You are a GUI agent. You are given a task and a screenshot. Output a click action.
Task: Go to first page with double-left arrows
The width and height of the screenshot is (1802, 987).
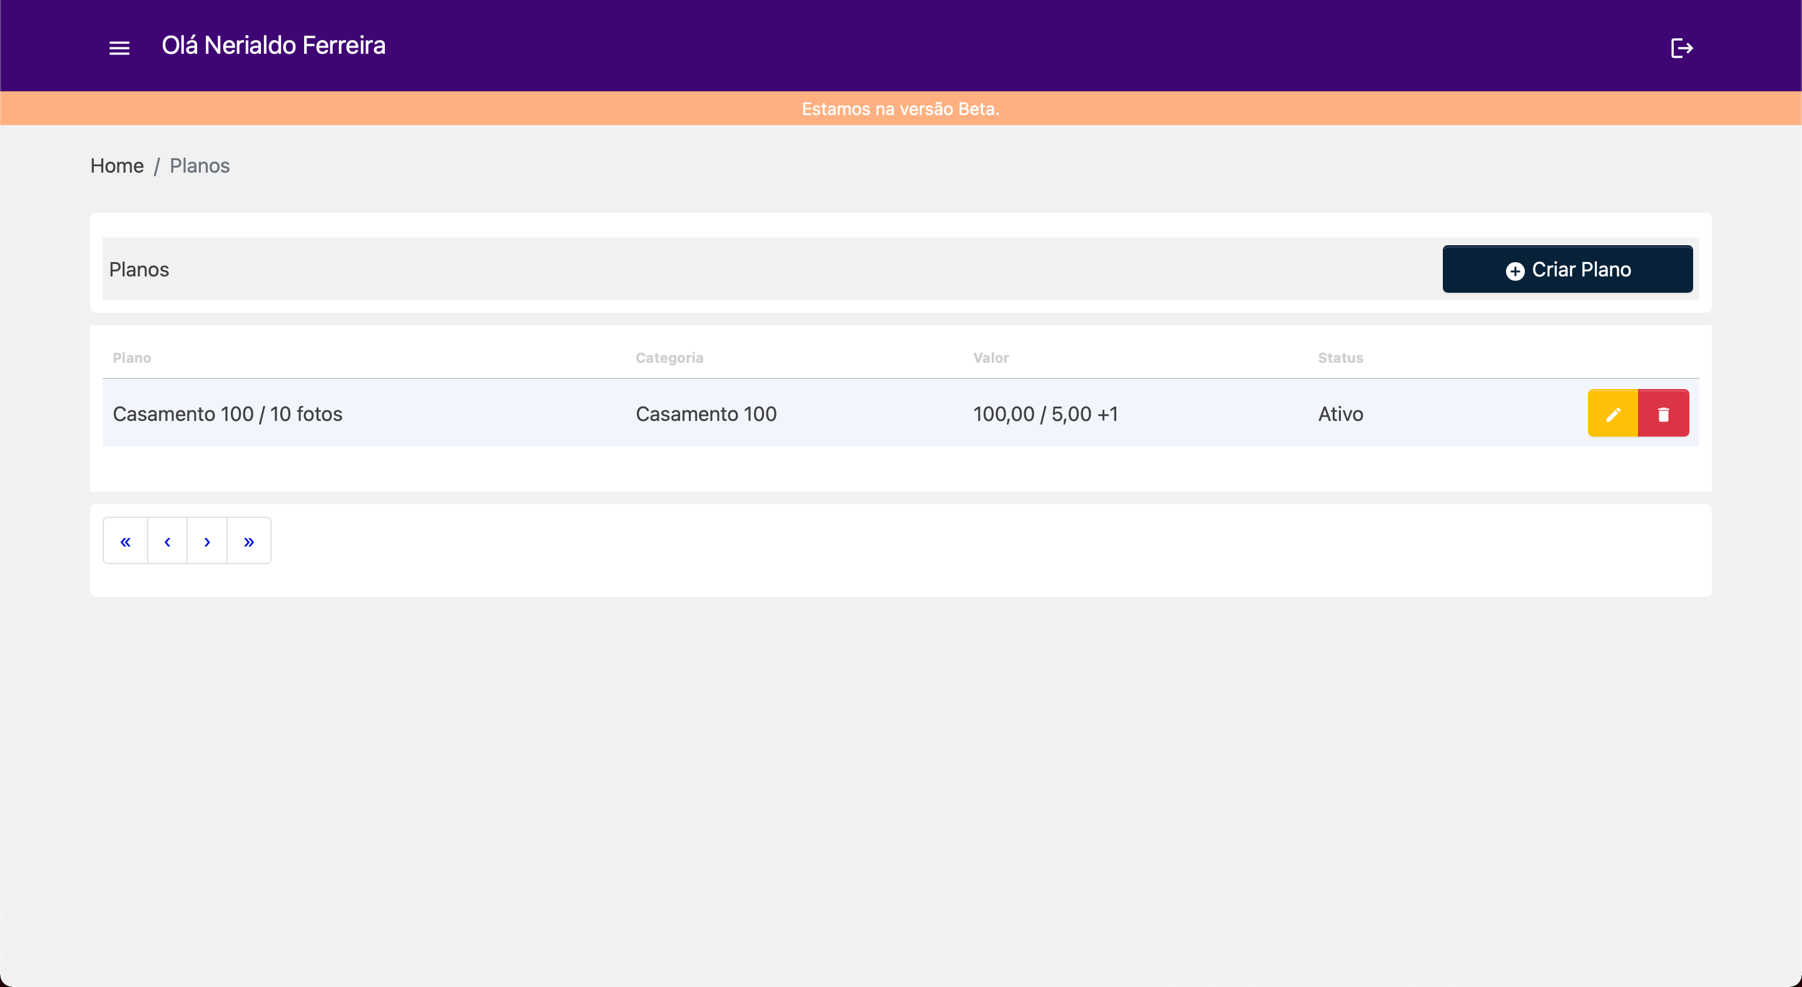(x=125, y=542)
